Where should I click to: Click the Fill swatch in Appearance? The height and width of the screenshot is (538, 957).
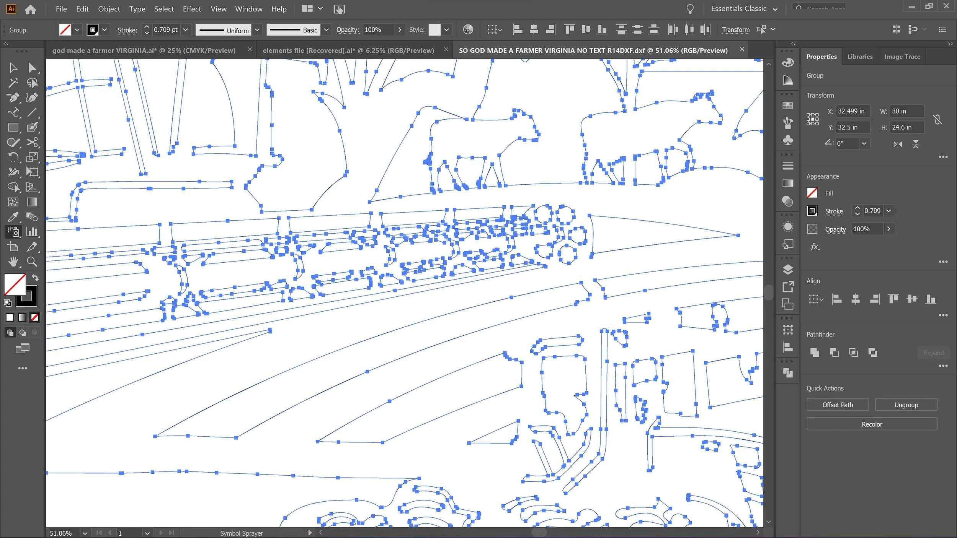pyautogui.click(x=812, y=193)
